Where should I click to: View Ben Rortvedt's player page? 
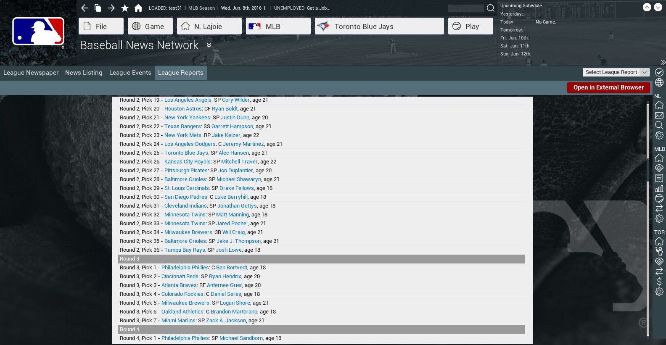tap(232, 268)
